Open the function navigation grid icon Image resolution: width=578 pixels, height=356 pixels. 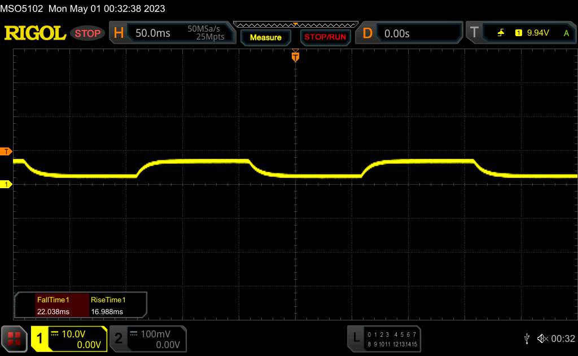(15, 338)
